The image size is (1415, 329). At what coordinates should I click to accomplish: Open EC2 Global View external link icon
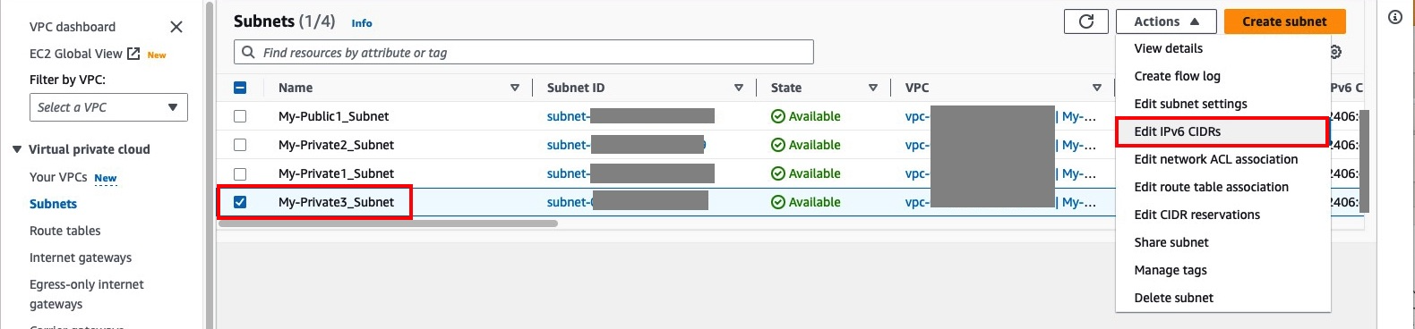click(133, 54)
